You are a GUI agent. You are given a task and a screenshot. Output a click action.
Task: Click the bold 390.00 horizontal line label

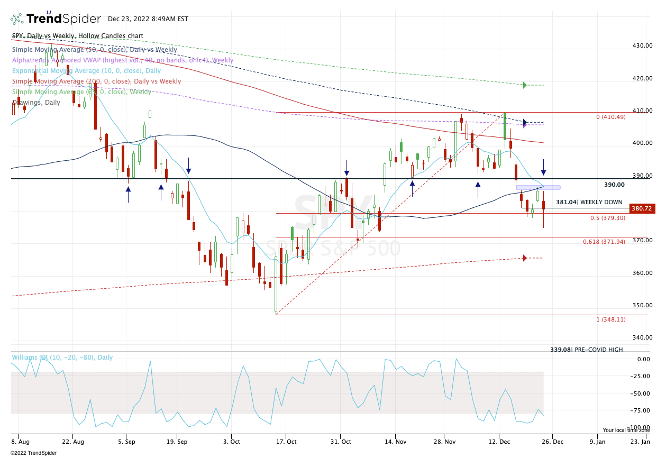point(615,185)
